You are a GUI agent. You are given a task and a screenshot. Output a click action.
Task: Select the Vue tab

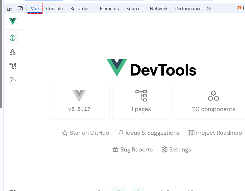point(35,8)
